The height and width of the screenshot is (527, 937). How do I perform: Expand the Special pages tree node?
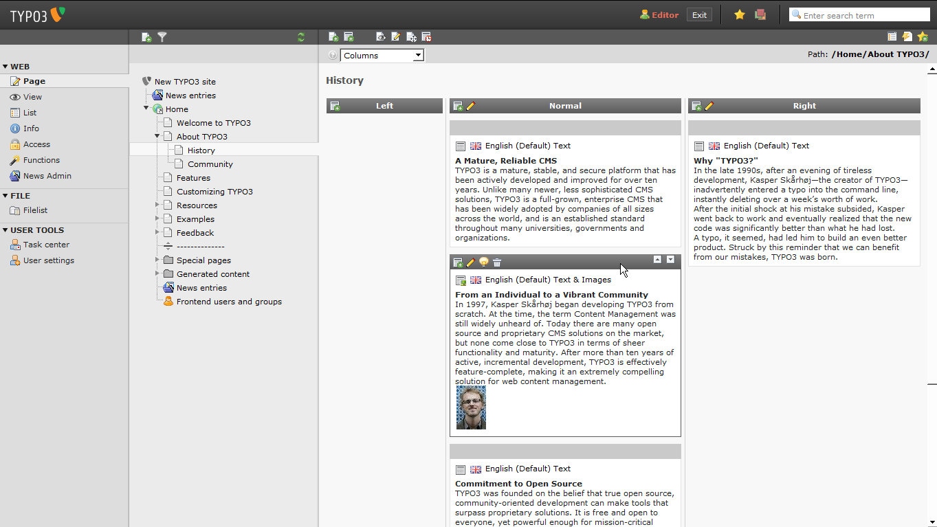[157, 260]
